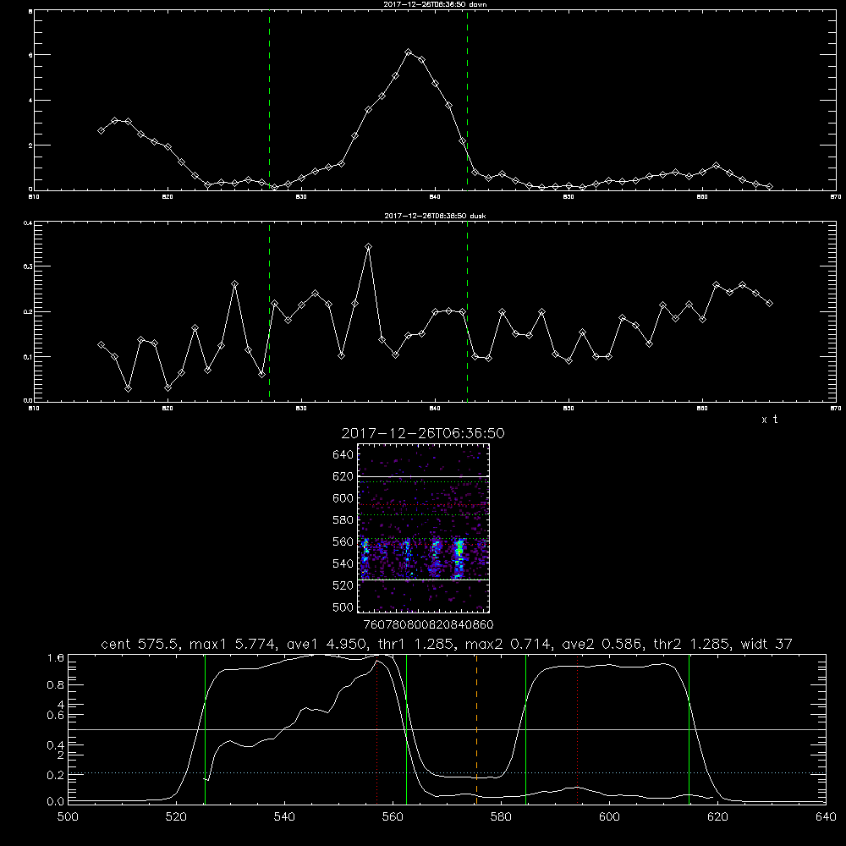This screenshot has height=846, width=846.
Task: Click the '0.0' y-axis label on bottom plot
Action: 56,801
